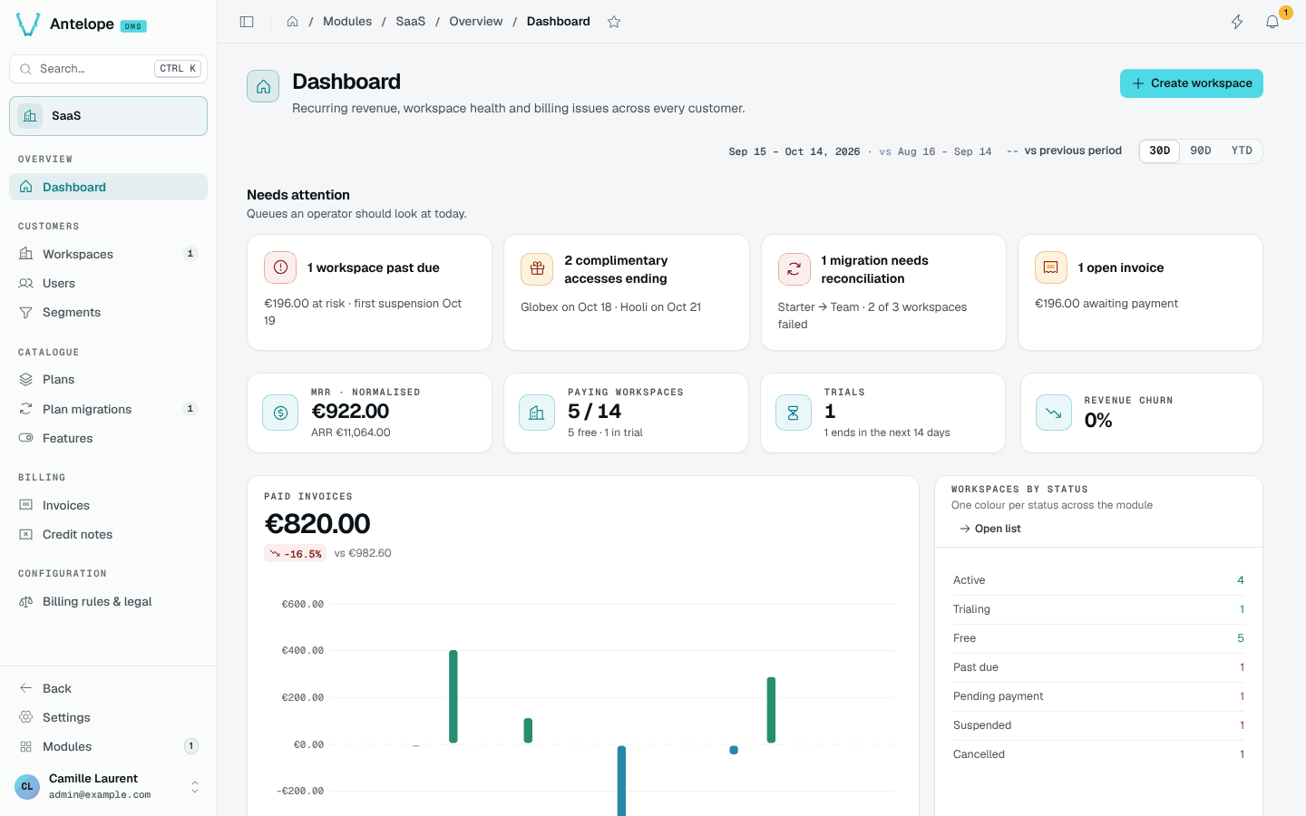The height and width of the screenshot is (816, 1306).
Task: Click the Modules breadcrumb link
Action: [347, 22]
